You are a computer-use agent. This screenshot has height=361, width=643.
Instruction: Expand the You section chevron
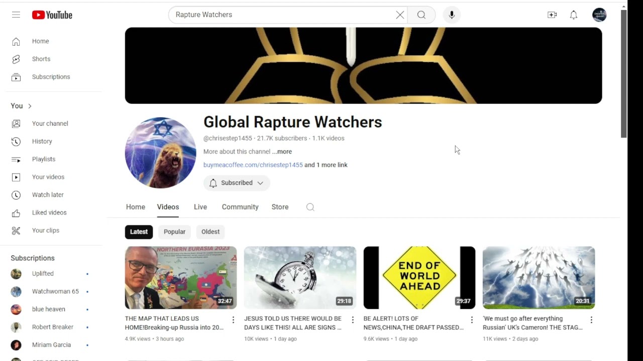click(30, 106)
